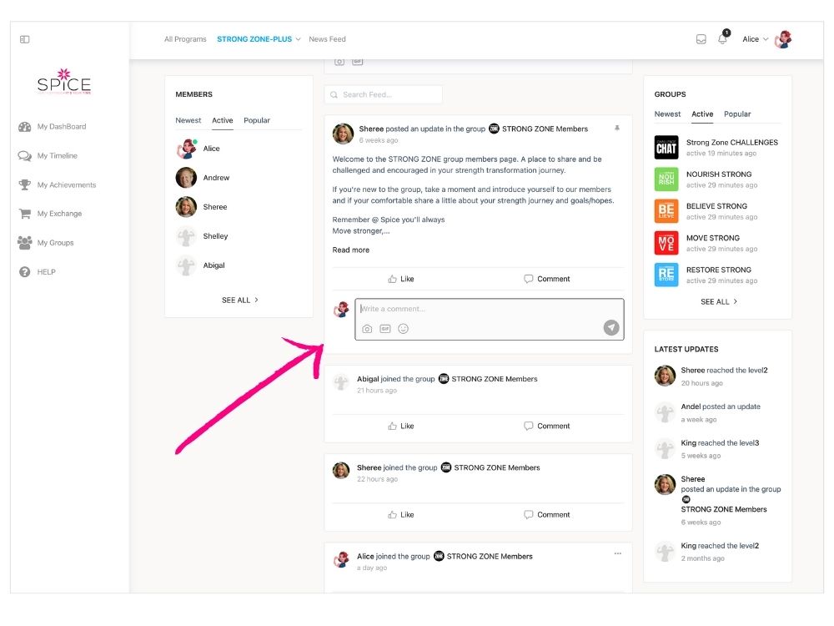This screenshot has width=834, height=626.
Task: Attach a photo using the comment camera icon
Action: (367, 329)
